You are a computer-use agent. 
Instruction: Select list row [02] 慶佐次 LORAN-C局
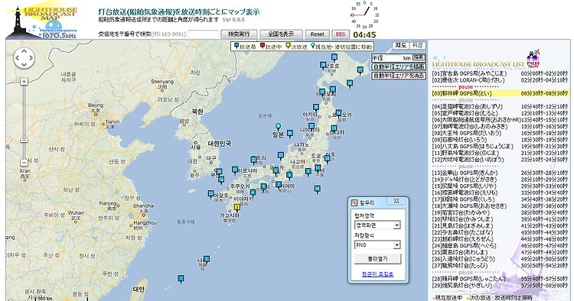pos(500,80)
